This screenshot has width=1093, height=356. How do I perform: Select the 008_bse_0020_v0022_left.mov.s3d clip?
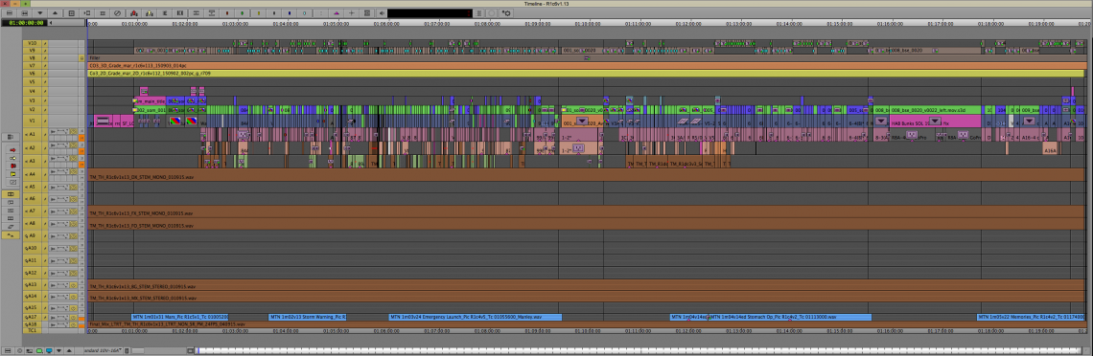pyautogui.click(x=935, y=110)
